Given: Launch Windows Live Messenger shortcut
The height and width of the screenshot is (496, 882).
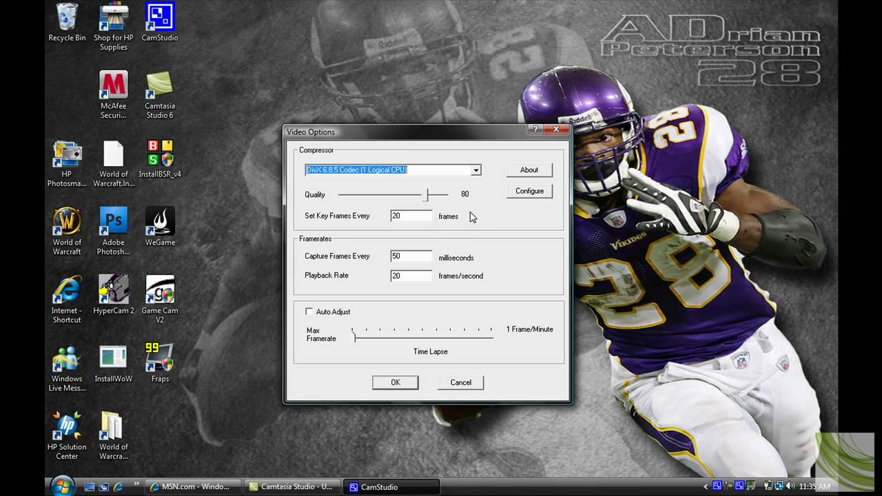Looking at the screenshot, I should (67, 368).
